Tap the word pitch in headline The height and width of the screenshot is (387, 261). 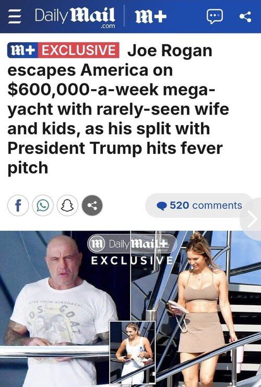[28, 168]
